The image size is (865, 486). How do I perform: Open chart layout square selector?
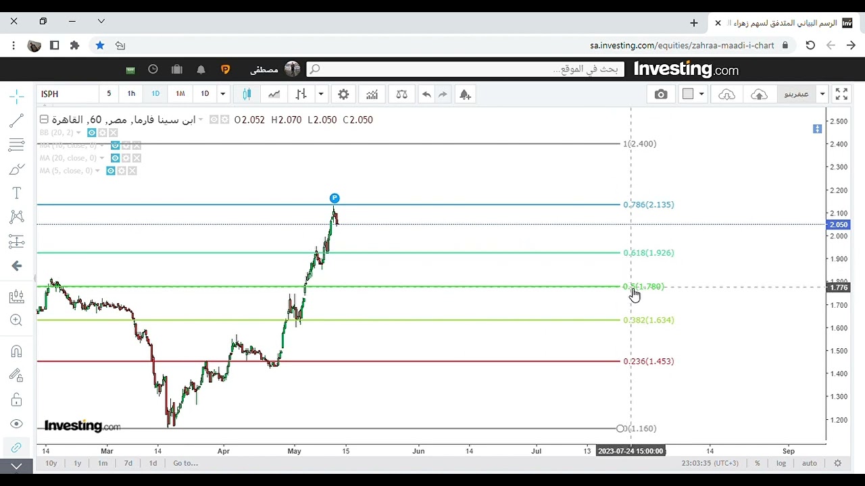pyautogui.click(x=688, y=94)
